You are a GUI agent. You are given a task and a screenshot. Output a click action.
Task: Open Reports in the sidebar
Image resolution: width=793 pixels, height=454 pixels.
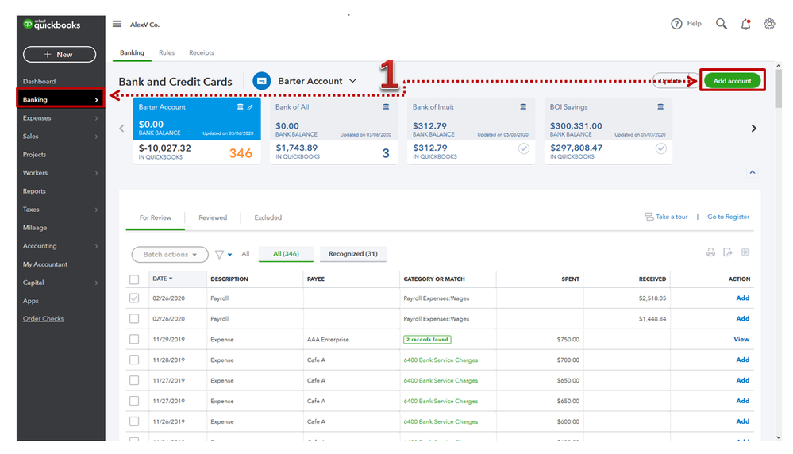tap(34, 191)
